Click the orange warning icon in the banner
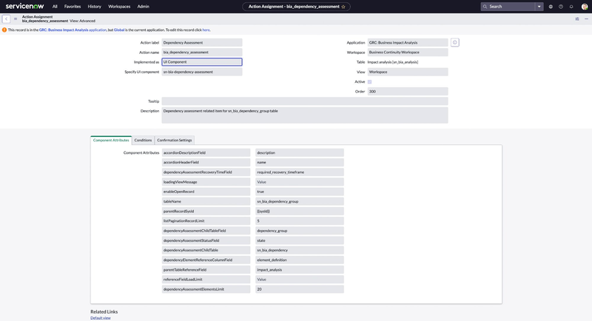 pos(4,30)
